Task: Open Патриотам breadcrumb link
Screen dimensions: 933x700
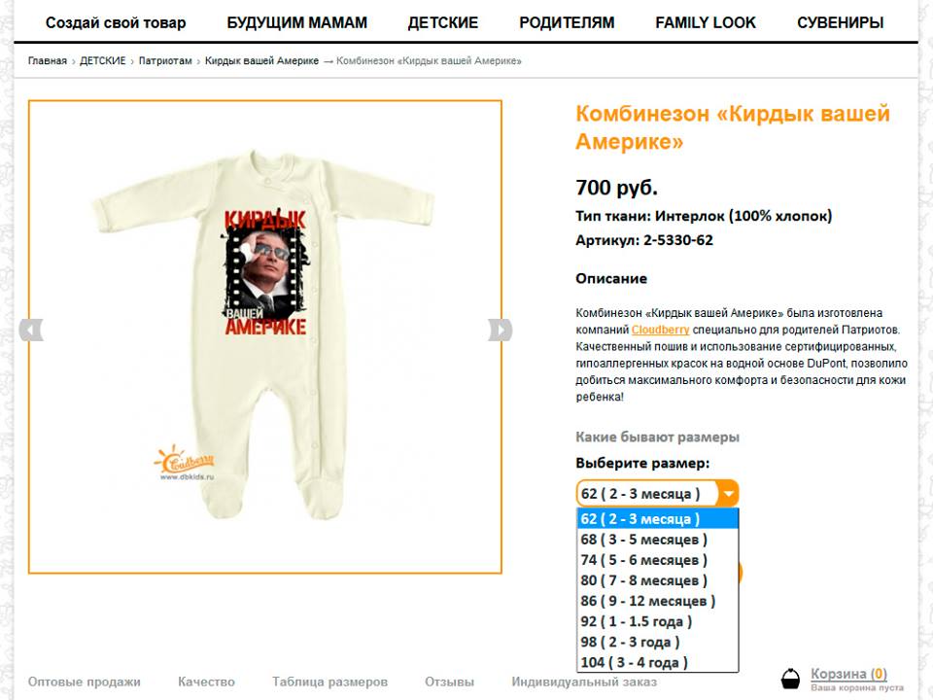Action: click(x=165, y=60)
